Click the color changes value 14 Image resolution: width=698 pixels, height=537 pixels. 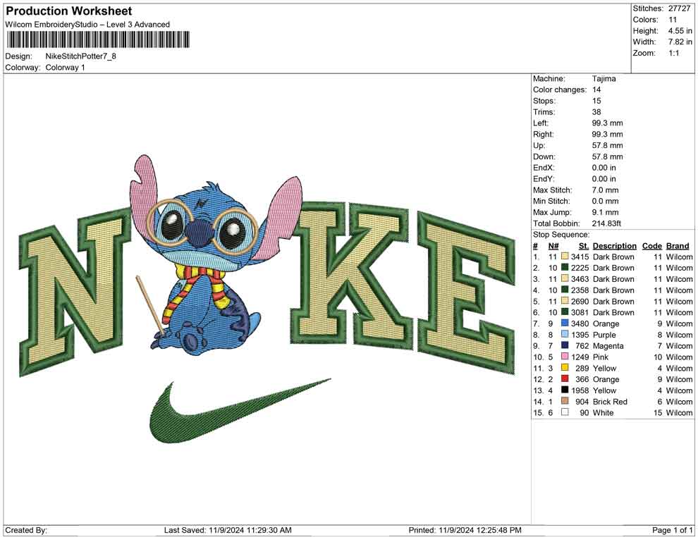[x=596, y=89]
